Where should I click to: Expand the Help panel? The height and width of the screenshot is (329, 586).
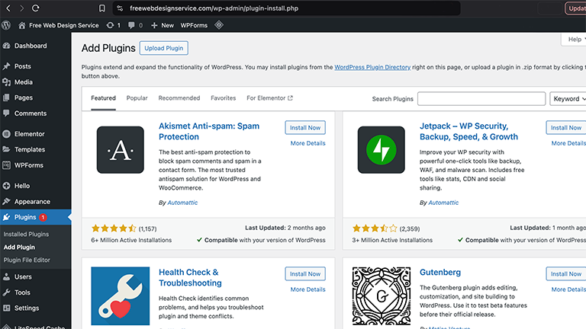pyautogui.click(x=575, y=39)
